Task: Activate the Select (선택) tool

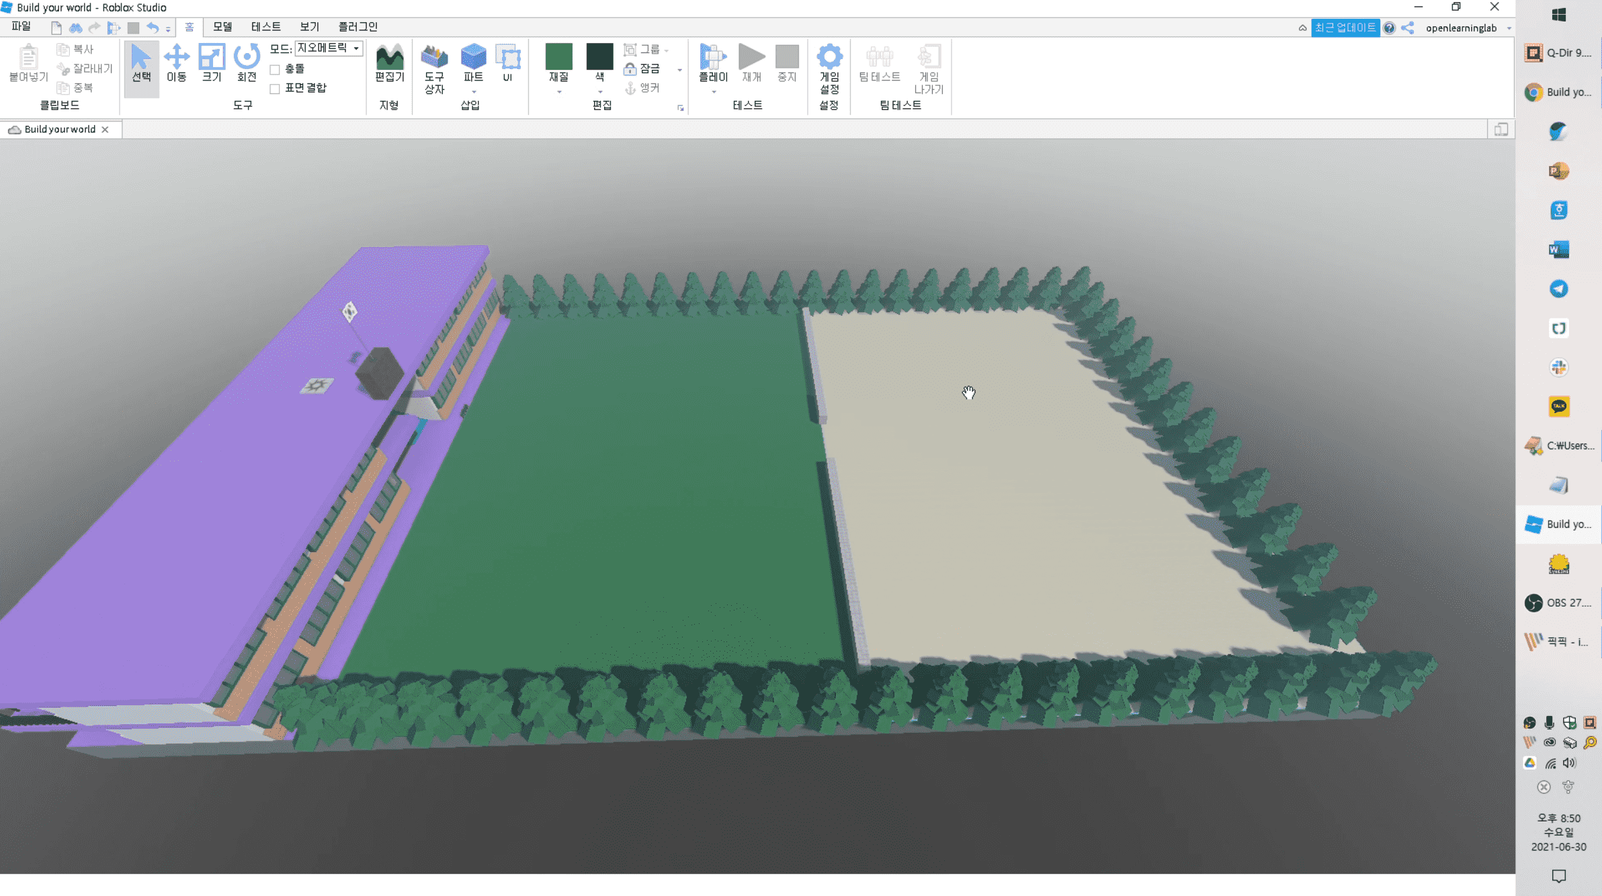Action: [141, 64]
